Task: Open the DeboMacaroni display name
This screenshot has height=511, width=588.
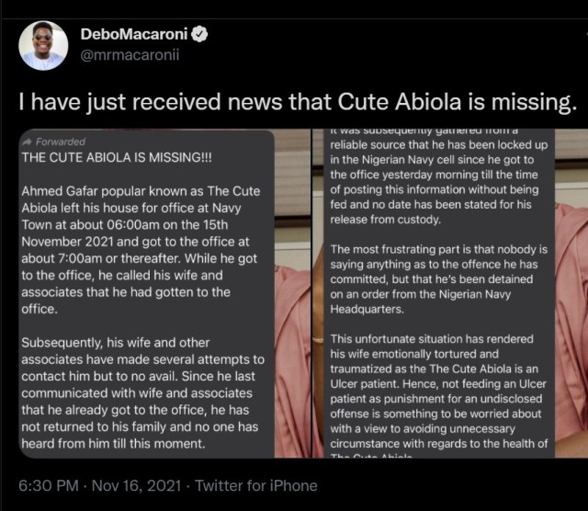Action: click(132, 34)
